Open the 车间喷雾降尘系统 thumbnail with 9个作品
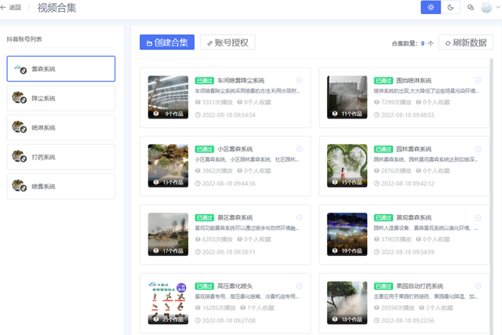Screen dimensions: 502x335 point(168,97)
